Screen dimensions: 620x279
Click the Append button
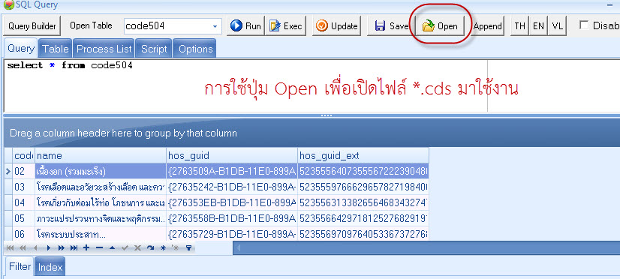coord(488,26)
